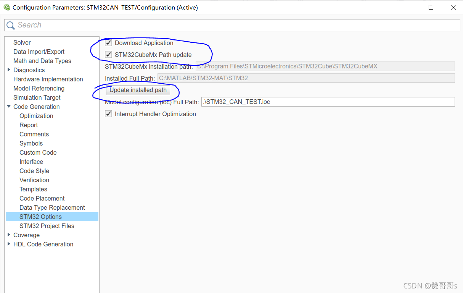Open the Comments settings

click(34, 134)
